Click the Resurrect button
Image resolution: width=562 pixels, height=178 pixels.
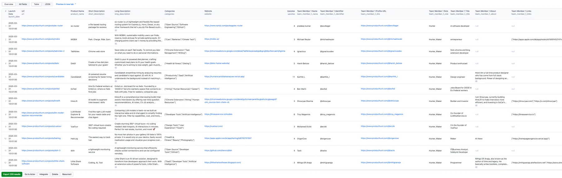[x=67, y=174]
